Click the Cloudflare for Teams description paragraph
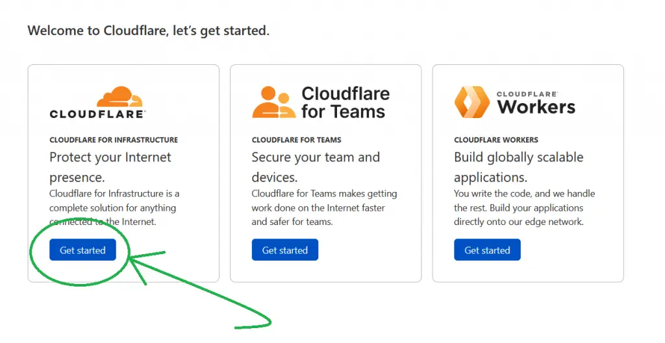The image size is (665, 343). click(x=325, y=207)
